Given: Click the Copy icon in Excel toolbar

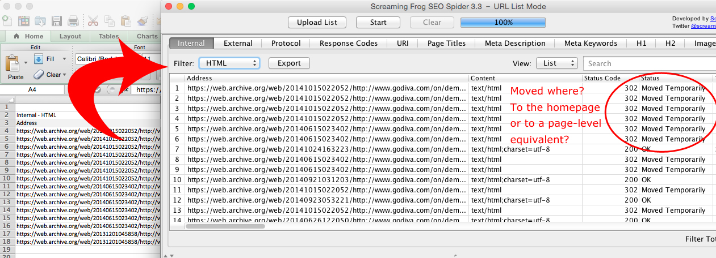Looking at the screenshot, I should 110,21.
